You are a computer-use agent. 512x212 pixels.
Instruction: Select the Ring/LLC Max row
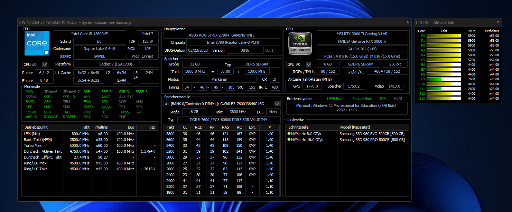tap(90, 163)
